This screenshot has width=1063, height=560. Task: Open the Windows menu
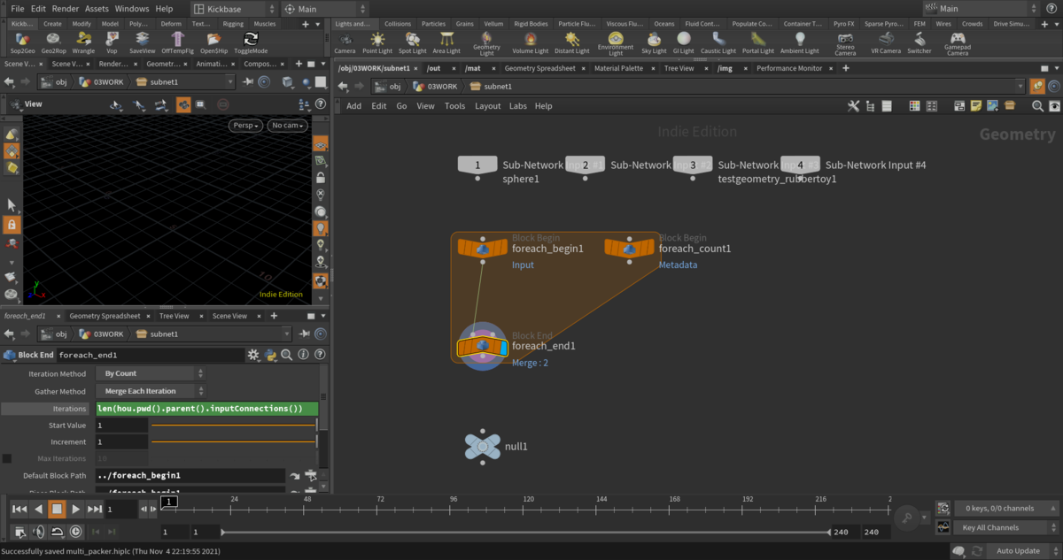click(x=132, y=9)
